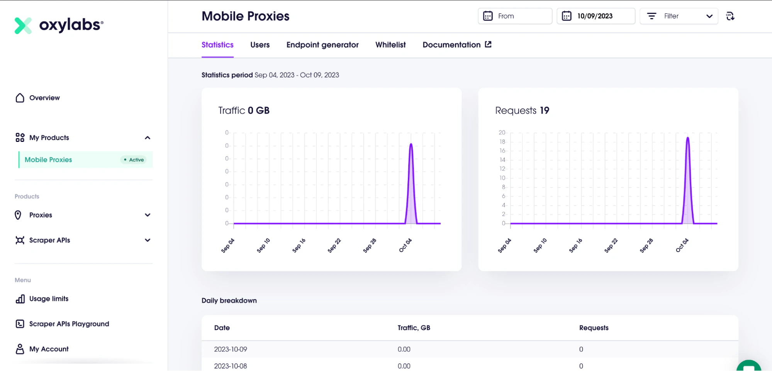Collapse the My Products section
This screenshot has width=772, height=371.
coord(148,138)
